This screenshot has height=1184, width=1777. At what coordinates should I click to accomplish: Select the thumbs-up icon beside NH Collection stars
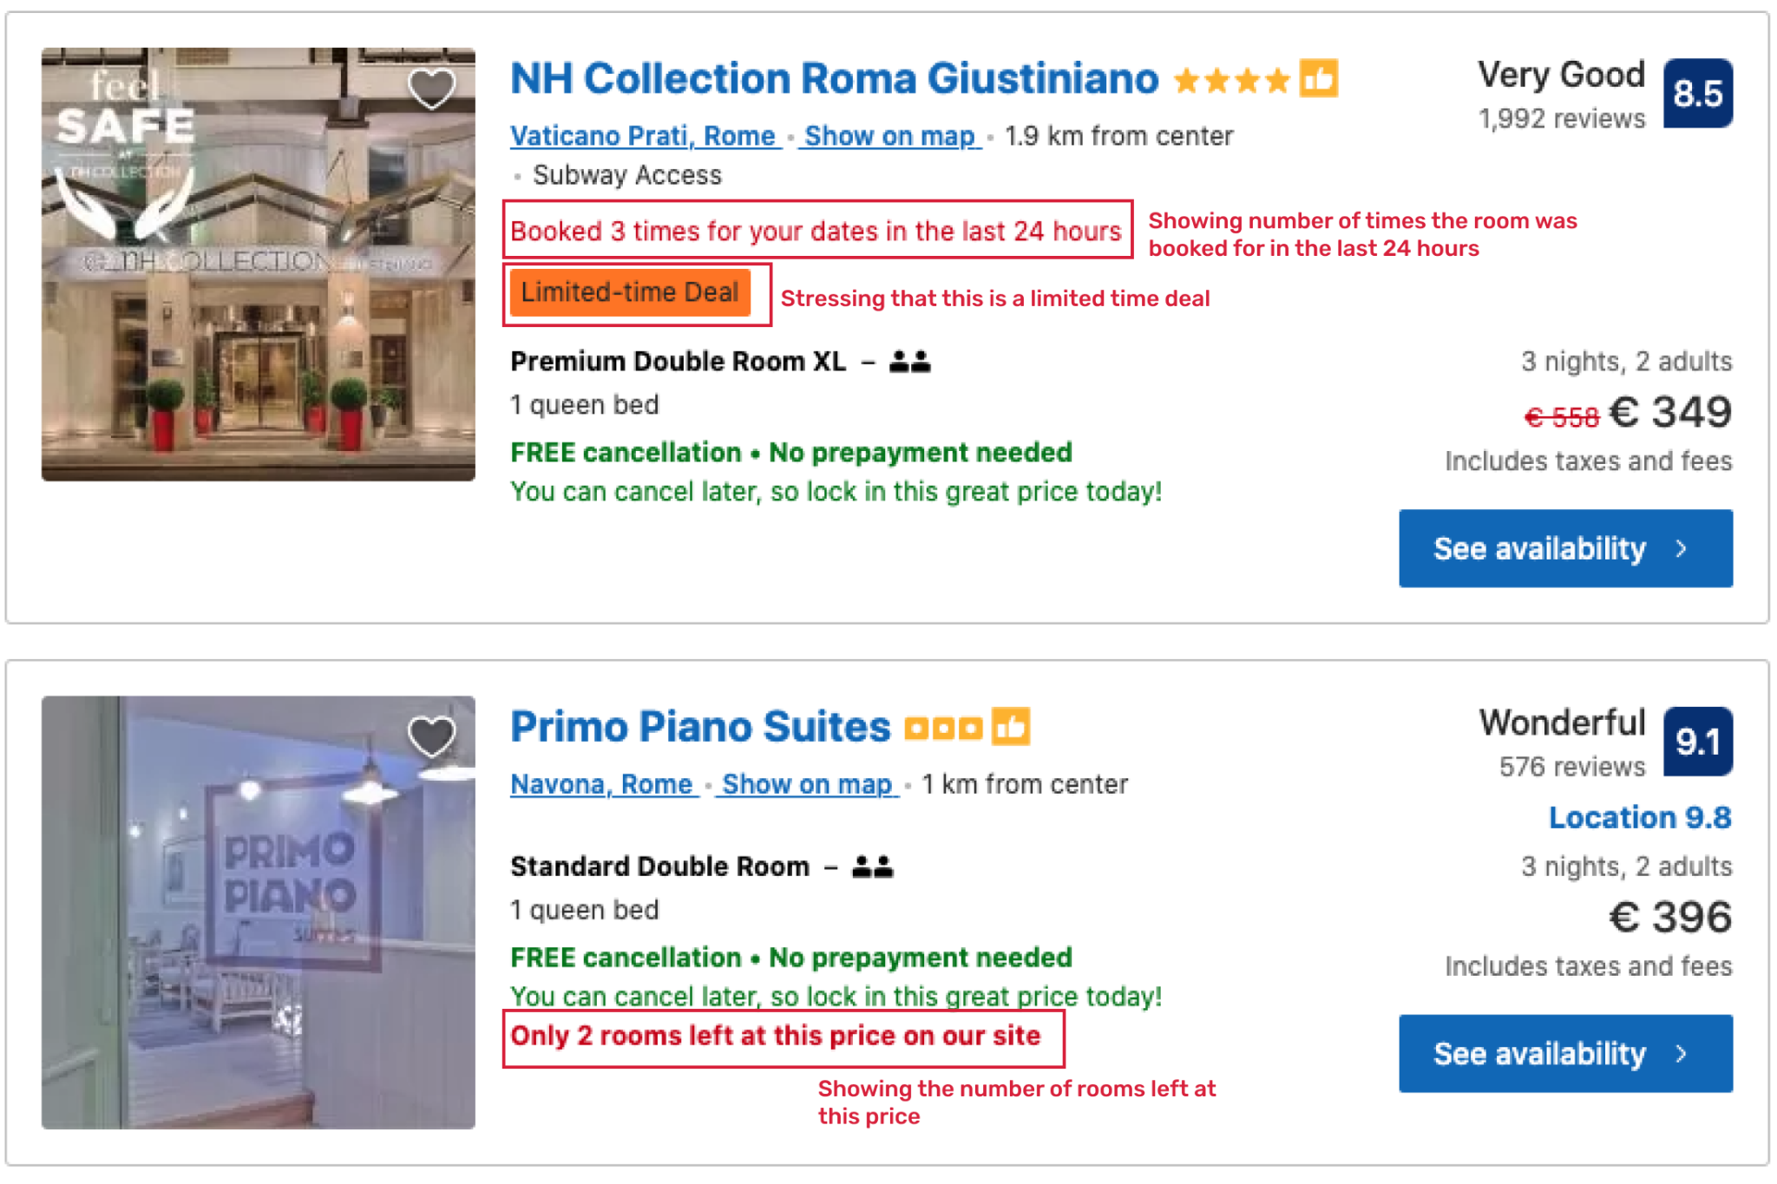[1319, 78]
